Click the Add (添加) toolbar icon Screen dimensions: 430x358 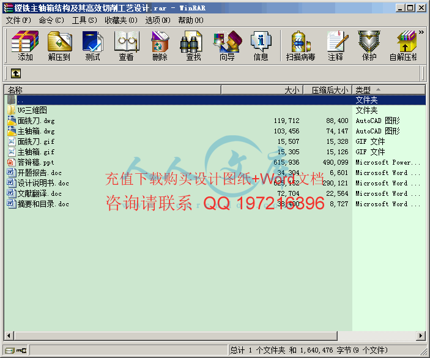[x=25, y=45]
